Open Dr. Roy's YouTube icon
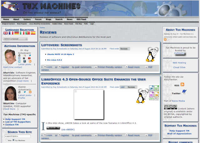 pyautogui.click(x=29, y=58)
